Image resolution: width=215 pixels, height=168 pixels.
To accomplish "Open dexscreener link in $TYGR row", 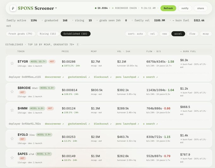I will 54,77.
